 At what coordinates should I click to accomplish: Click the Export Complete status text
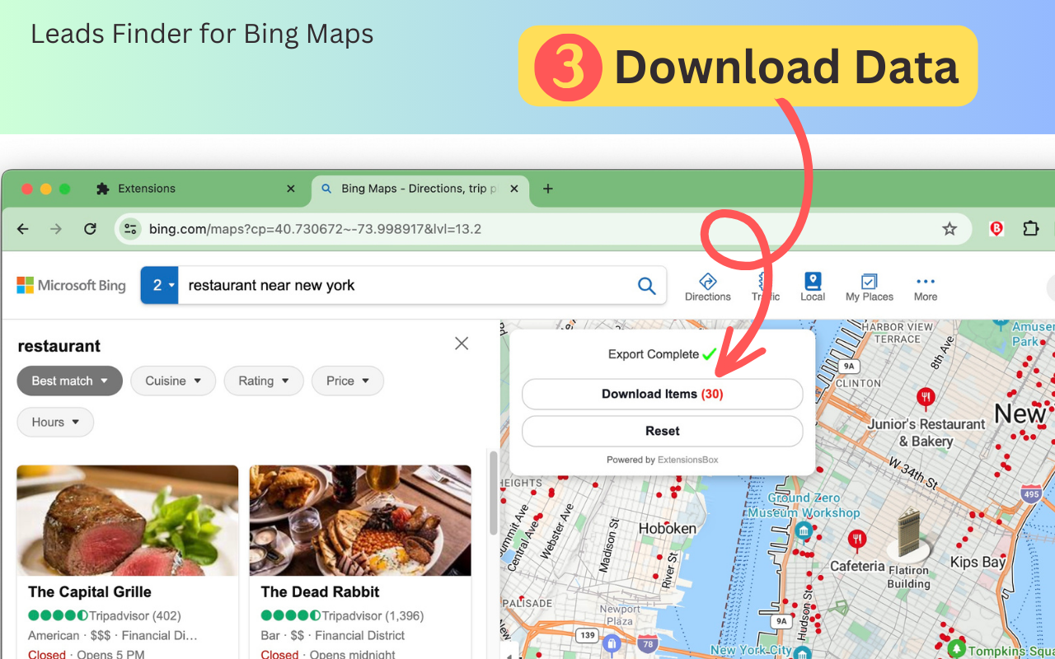tap(654, 354)
